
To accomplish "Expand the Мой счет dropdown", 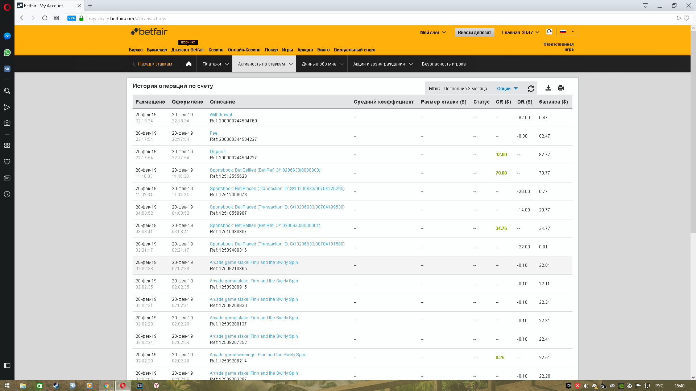I will [433, 33].
